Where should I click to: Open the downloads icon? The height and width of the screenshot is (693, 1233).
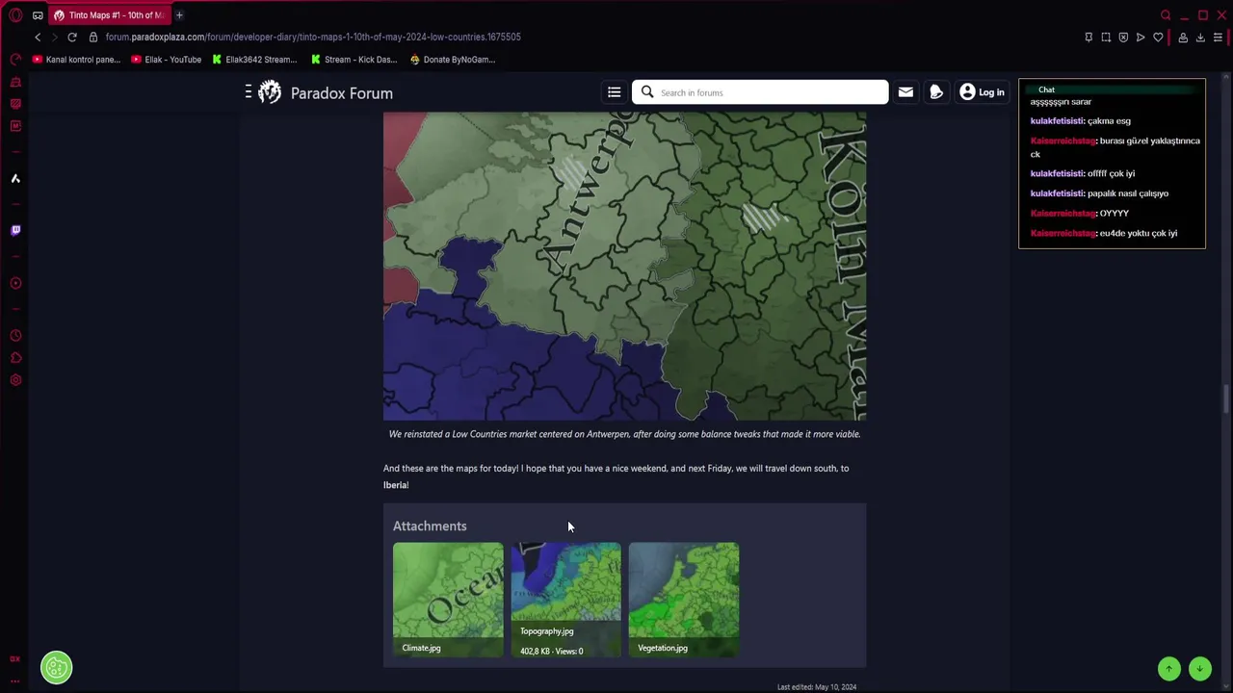[x=1200, y=38]
